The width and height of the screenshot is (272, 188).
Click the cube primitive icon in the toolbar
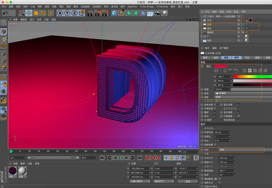pyautogui.click(x=114, y=13)
